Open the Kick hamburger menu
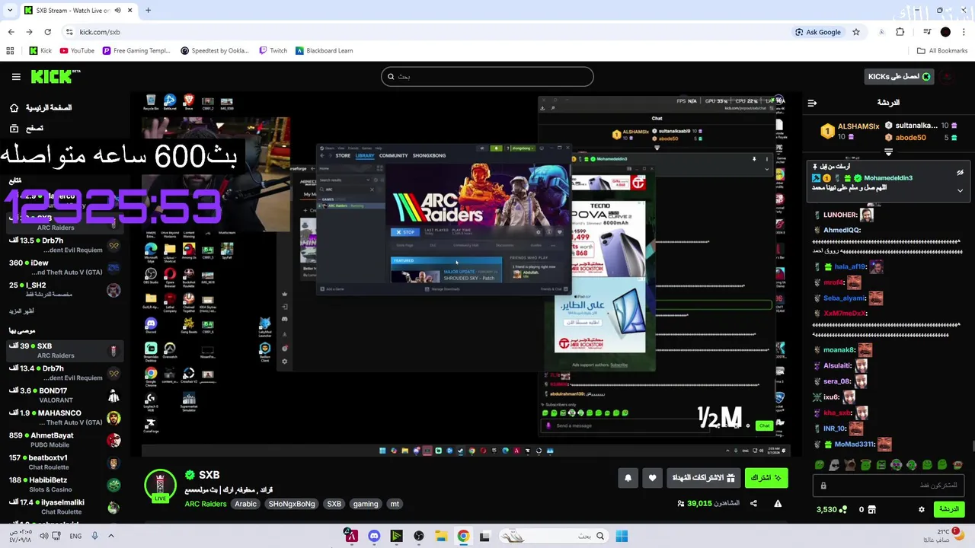 click(x=16, y=77)
